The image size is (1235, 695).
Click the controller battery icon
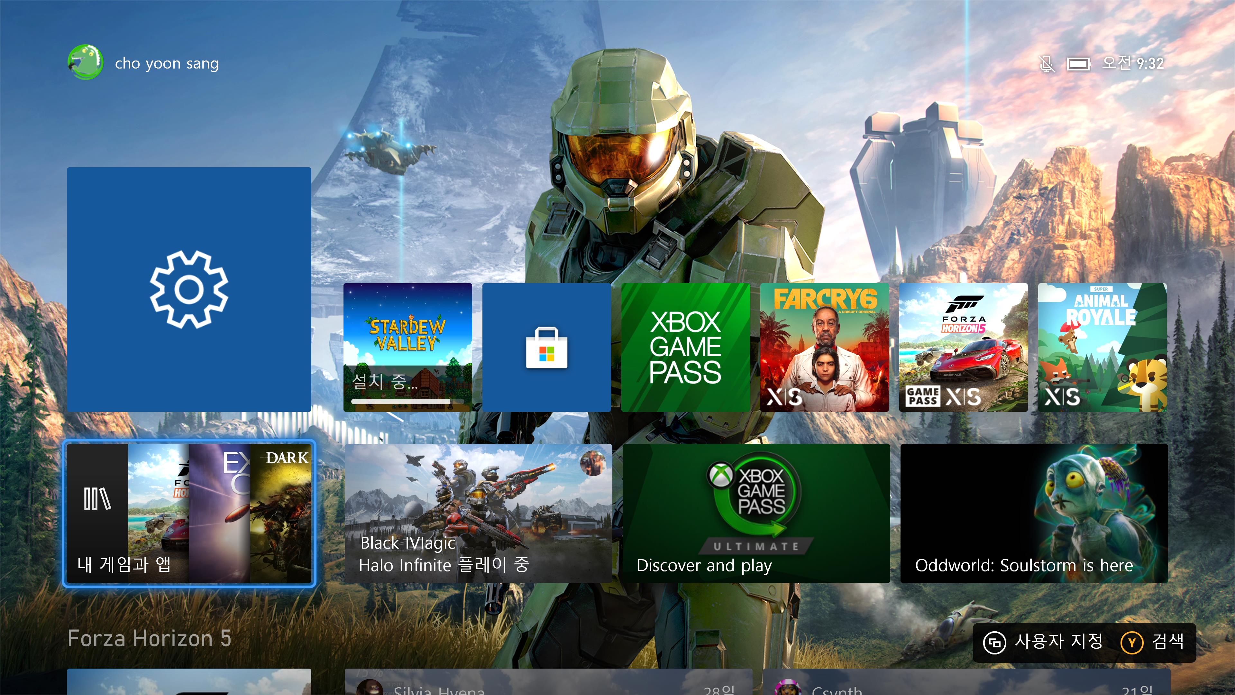(x=1079, y=63)
